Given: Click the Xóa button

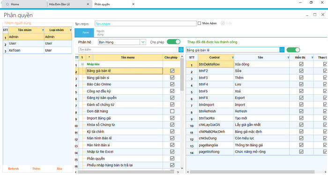Looking at the screenshot, I should tap(60, 168).
